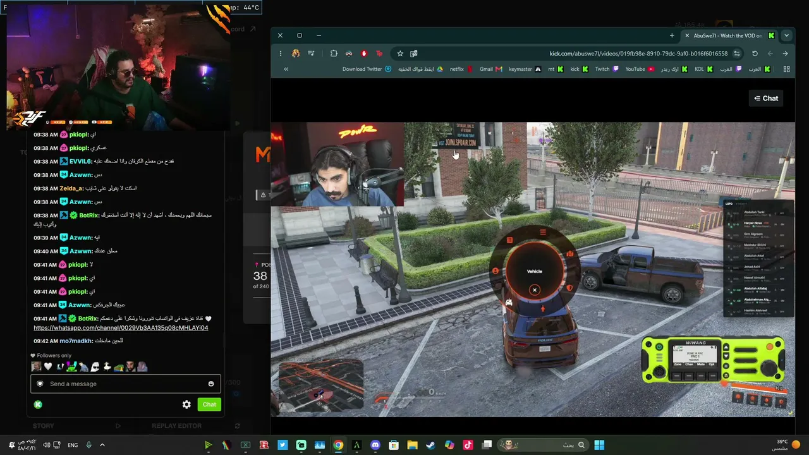Open the netflix bookmark
The width and height of the screenshot is (809, 455).
point(461,69)
